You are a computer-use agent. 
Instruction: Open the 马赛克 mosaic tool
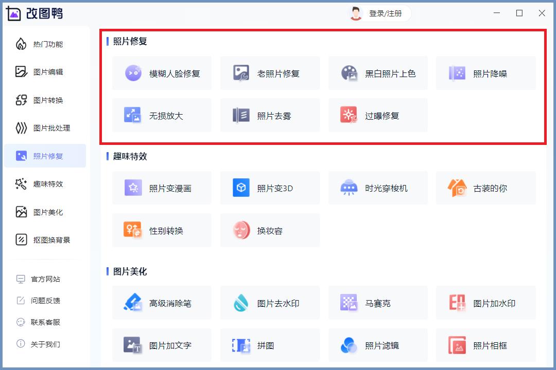(378, 303)
